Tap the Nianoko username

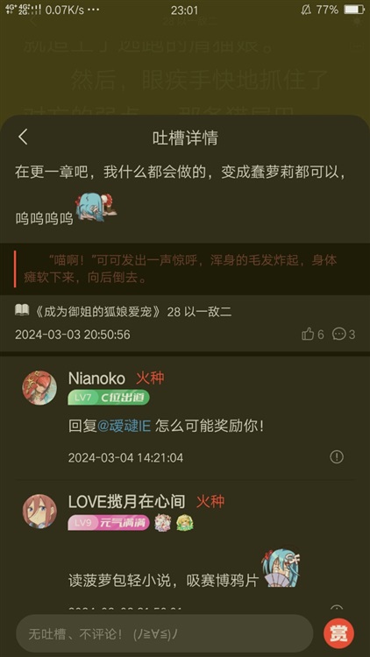pos(96,378)
